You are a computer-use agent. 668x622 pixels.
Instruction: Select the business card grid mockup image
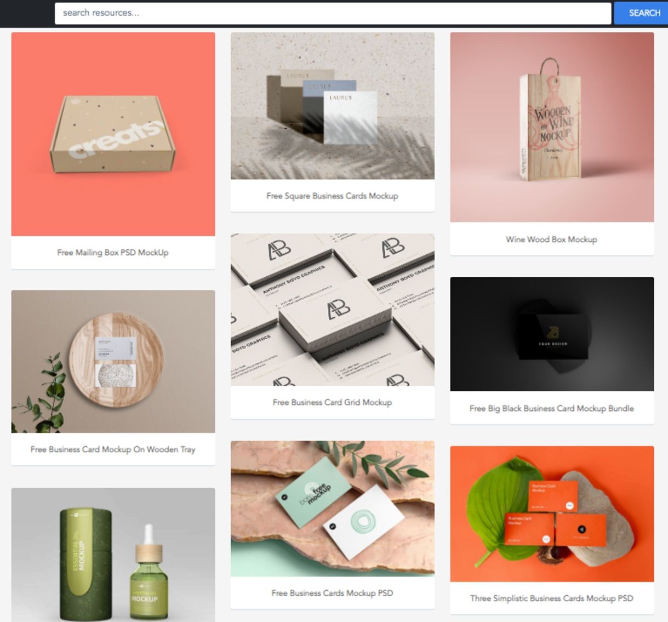point(333,310)
